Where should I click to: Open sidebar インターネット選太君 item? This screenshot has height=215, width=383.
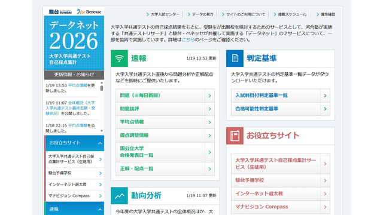coord(75,185)
